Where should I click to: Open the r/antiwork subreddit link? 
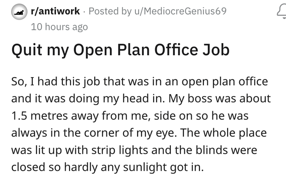point(55,11)
